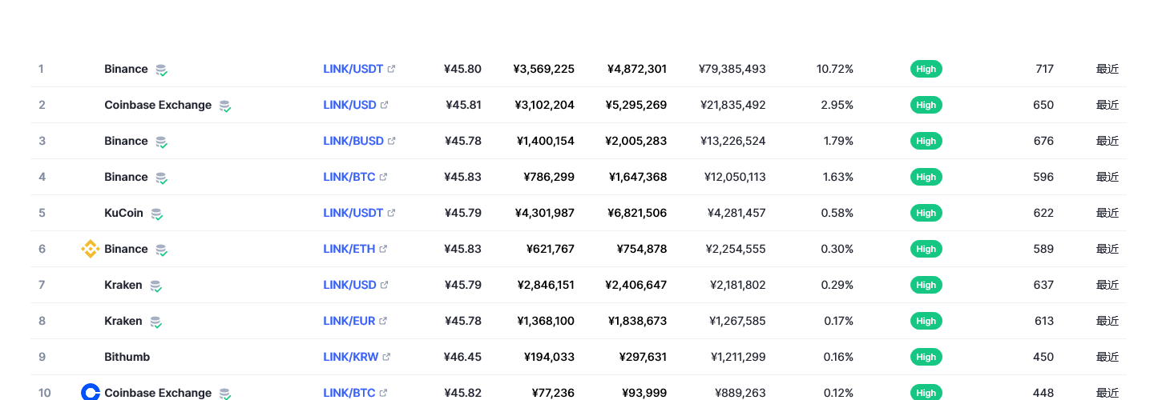Click the reserves icon in the Binance LINK/BTC row
This screenshot has height=400, width=1162.
(x=161, y=178)
